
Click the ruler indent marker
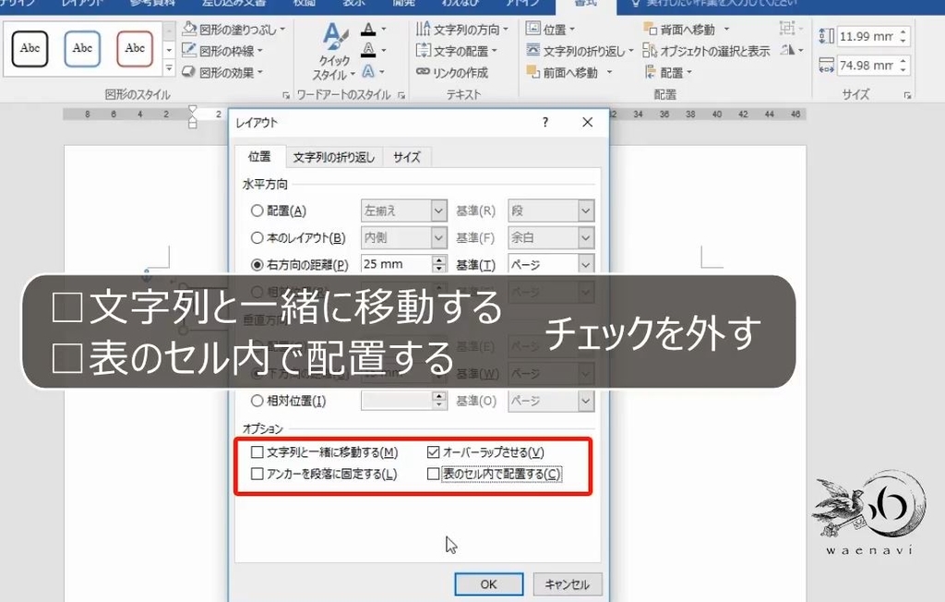click(x=192, y=117)
